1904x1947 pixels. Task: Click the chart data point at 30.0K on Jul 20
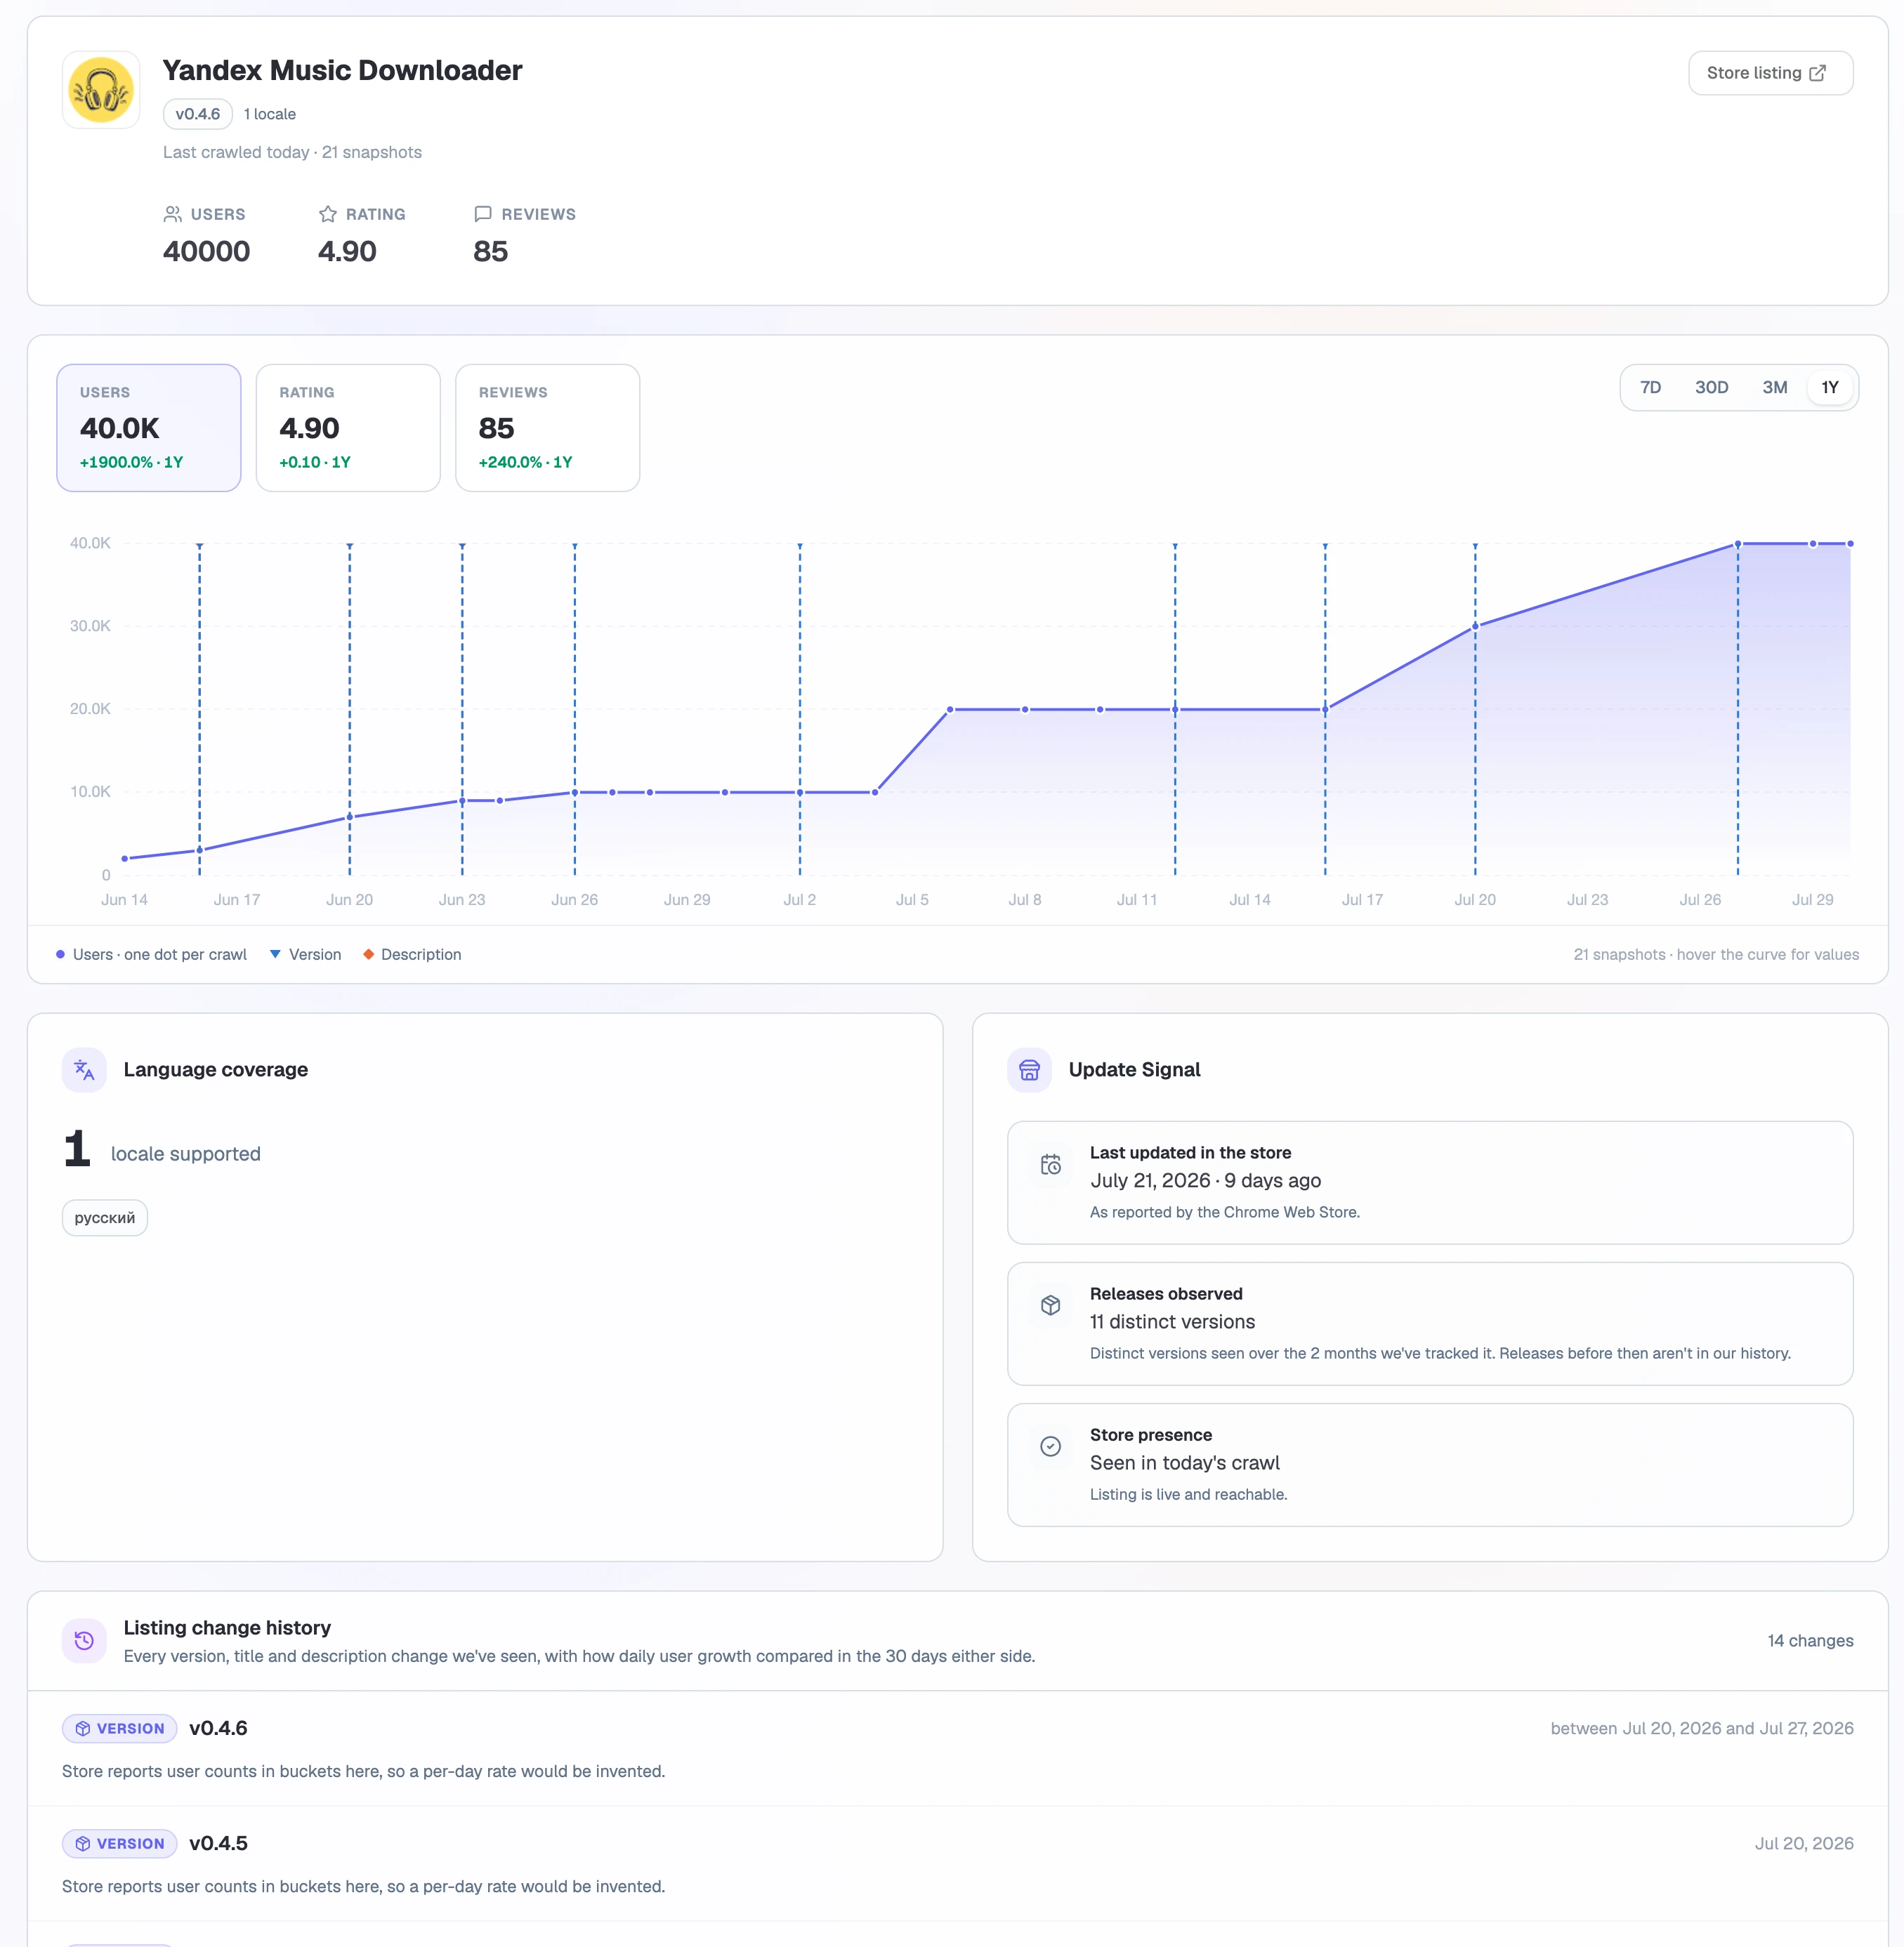[x=1475, y=627]
